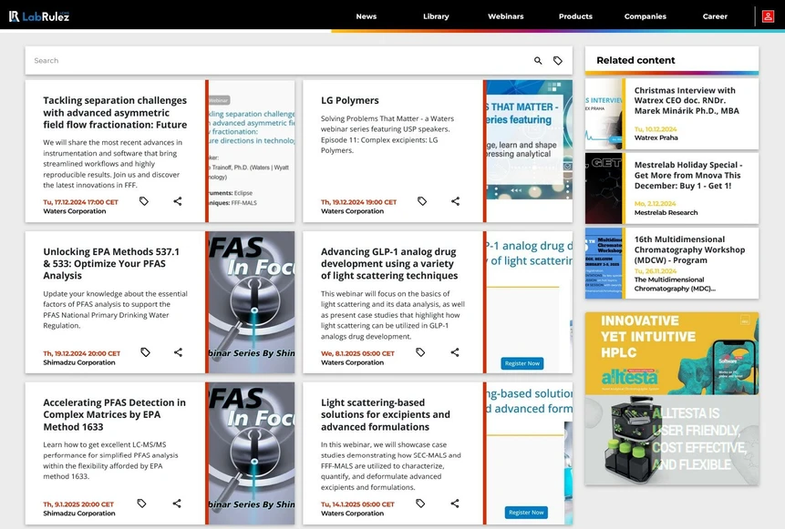The height and width of the screenshot is (529, 785).
Task: Open 16th Multidimensional Chromatography Workshop article
Action: 689,249
